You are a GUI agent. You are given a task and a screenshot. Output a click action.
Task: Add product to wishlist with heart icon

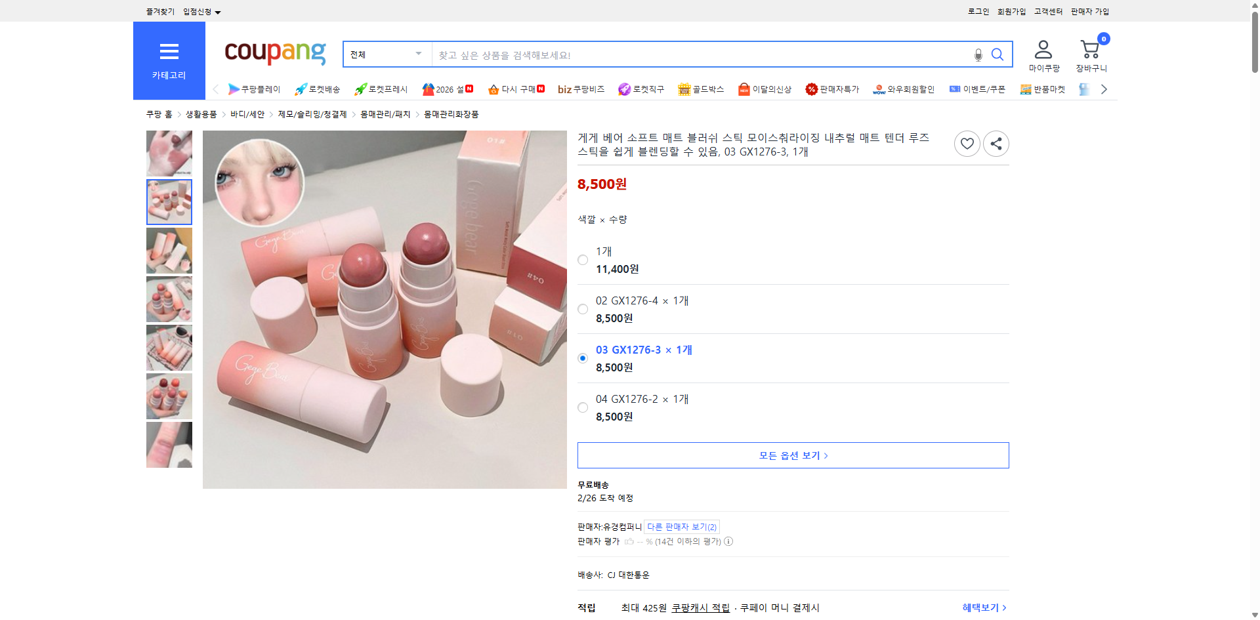coord(967,143)
